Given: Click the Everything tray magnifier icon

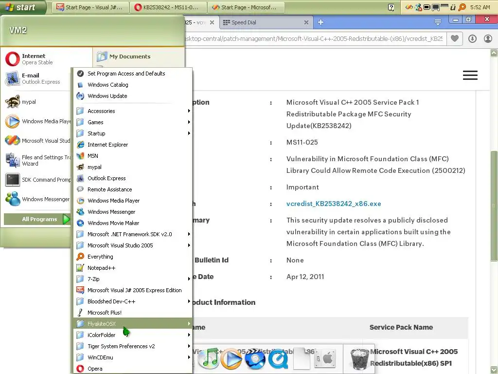Looking at the screenshot, I should click(462, 7).
